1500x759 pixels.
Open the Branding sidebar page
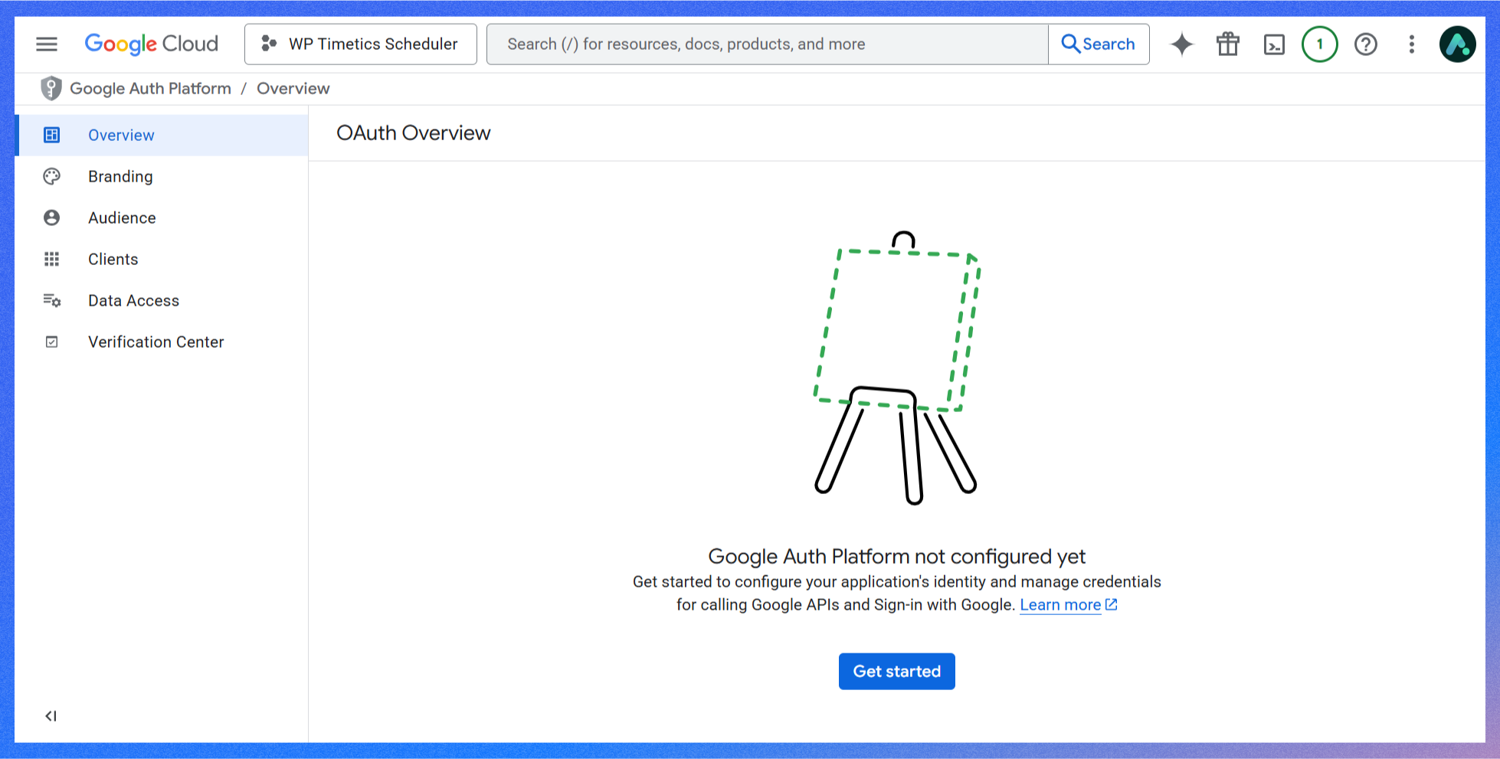click(x=162, y=177)
